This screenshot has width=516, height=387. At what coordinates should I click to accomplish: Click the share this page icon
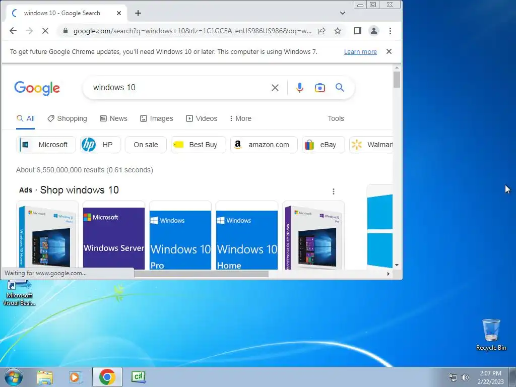[x=321, y=31]
